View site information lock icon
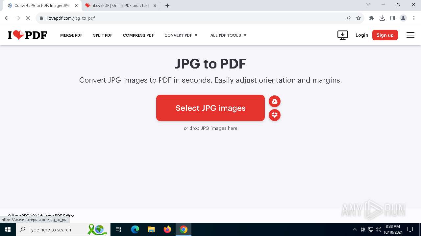The image size is (421, 236). click(x=41, y=18)
